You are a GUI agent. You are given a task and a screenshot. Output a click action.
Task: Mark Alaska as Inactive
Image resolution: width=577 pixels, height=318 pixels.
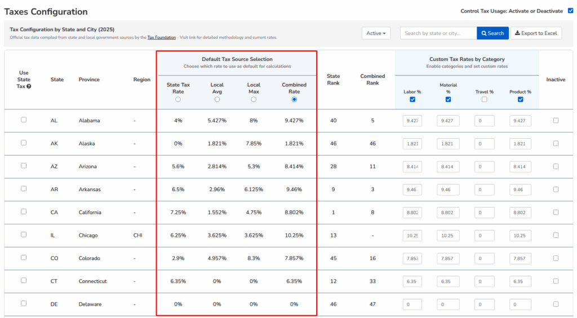pyautogui.click(x=556, y=144)
